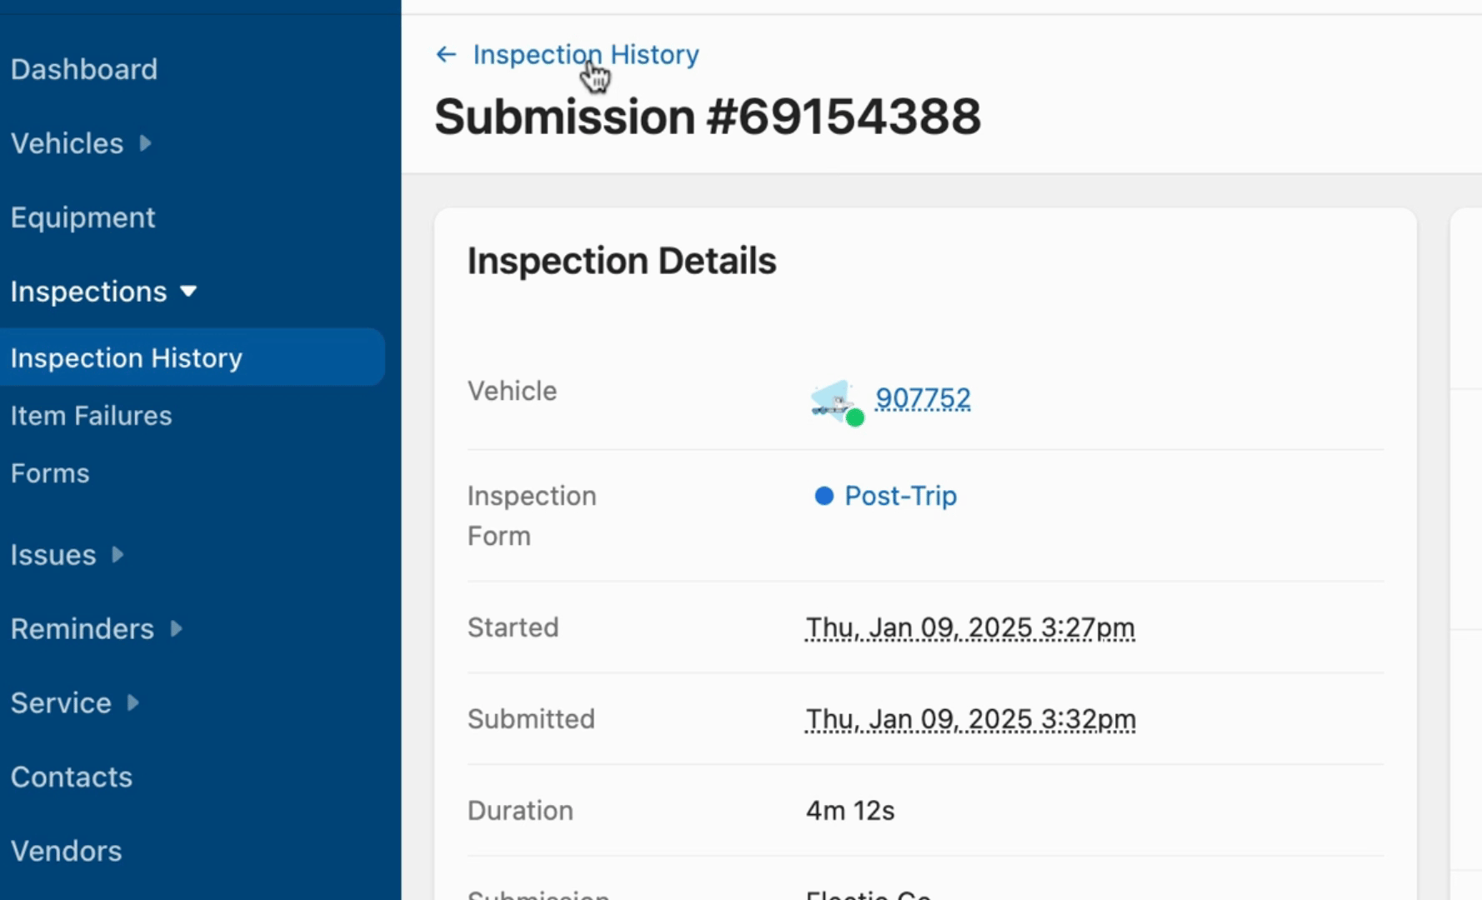Expand the Issues sidebar arrow

point(118,555)
